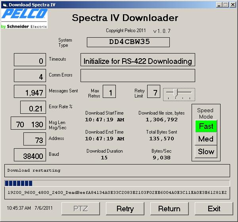This screenshot has width=238, height=222.
Task: Click the Comm Errors value box
Action: tap(30, 76)
